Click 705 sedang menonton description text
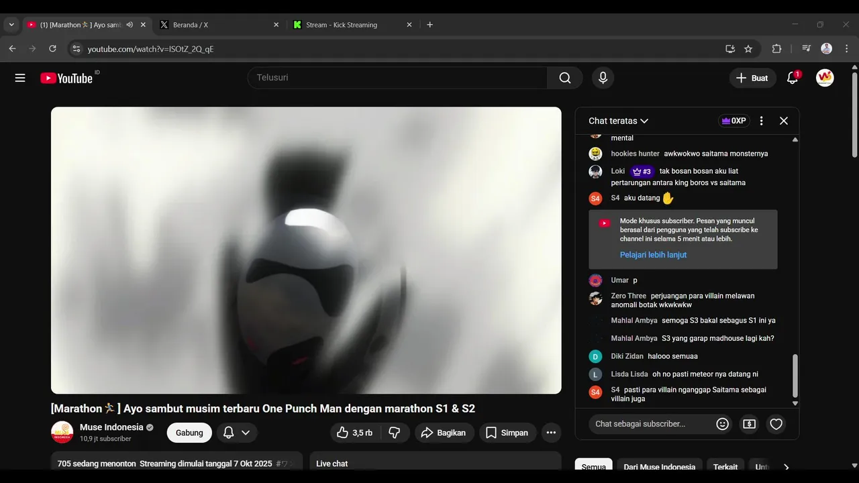The image size is (859, 483). click(97, 464)
